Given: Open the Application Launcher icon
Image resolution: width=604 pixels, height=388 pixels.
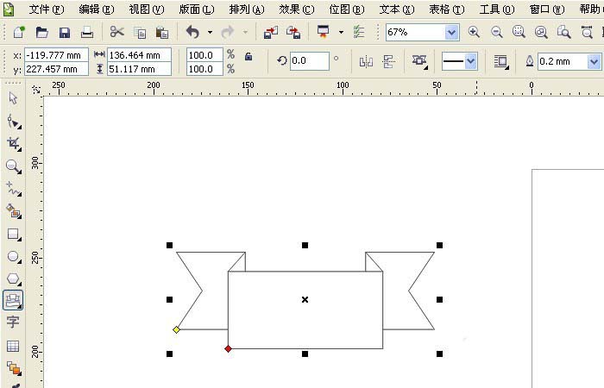Looking at the screenshot, I should click(324, 32).
